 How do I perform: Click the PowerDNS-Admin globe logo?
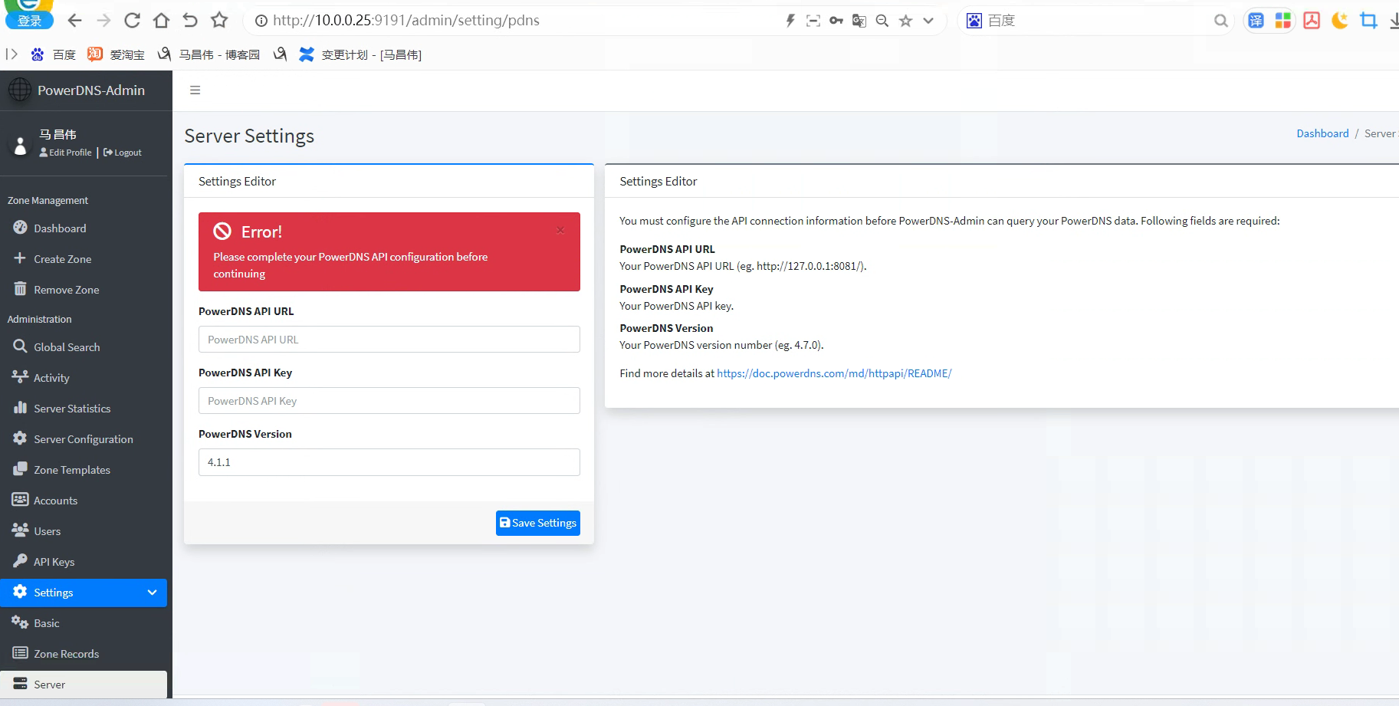20,90
